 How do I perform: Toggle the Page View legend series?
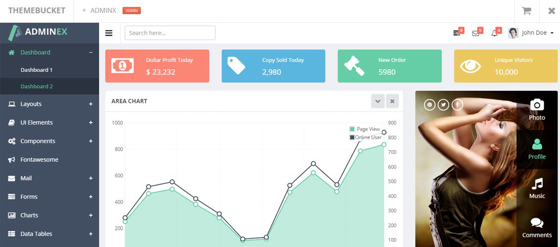point(365,129)
